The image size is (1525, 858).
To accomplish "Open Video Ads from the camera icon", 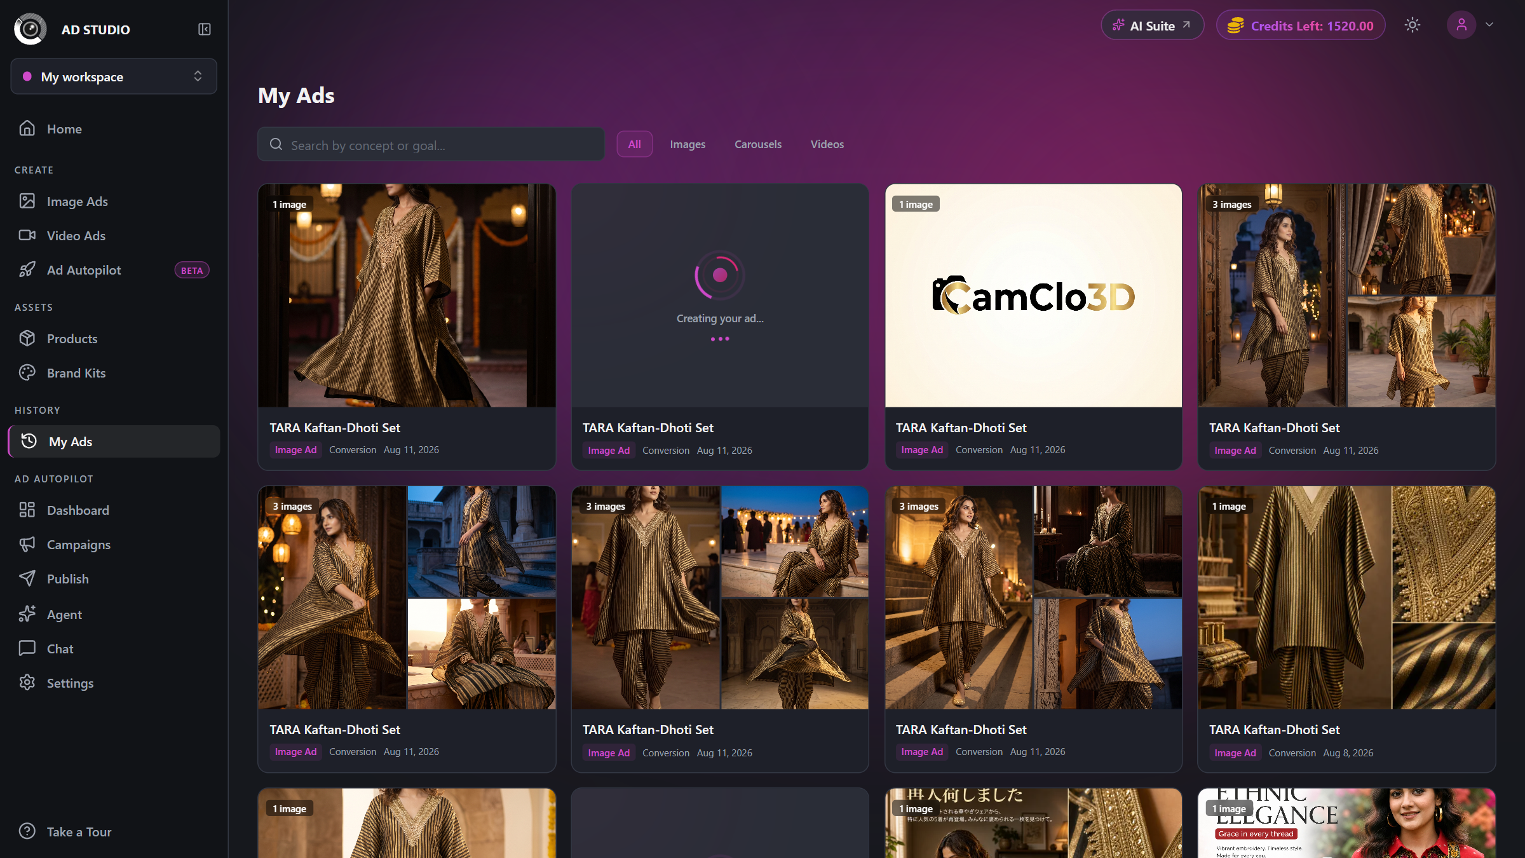I will point(27,235).
